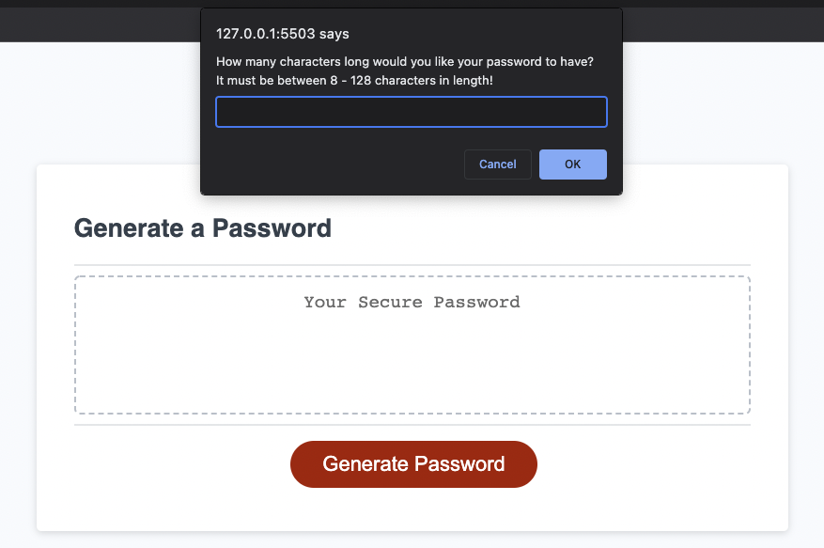The width and height of the screenshot is (824, 548).
Task: Click the divider line under the heading
Action: (412, 262)
